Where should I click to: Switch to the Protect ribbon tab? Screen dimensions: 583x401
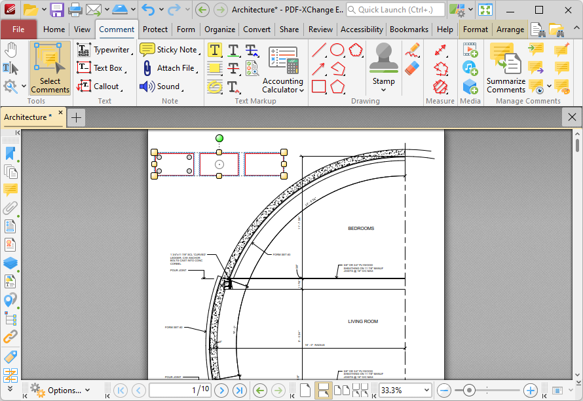tap(155, 29)
